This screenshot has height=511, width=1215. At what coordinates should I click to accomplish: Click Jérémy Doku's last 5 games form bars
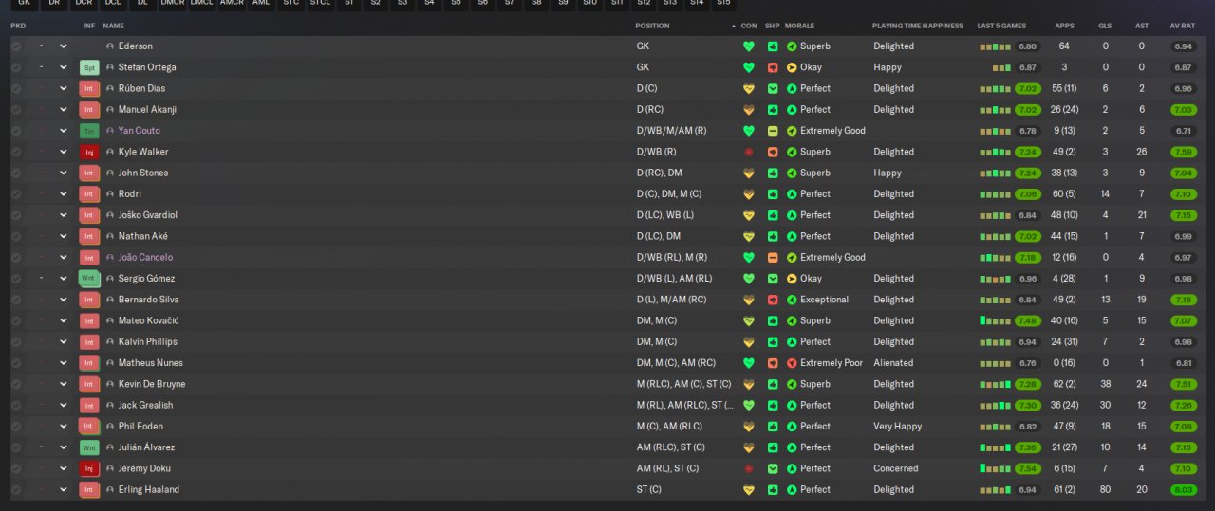point(995,468)
